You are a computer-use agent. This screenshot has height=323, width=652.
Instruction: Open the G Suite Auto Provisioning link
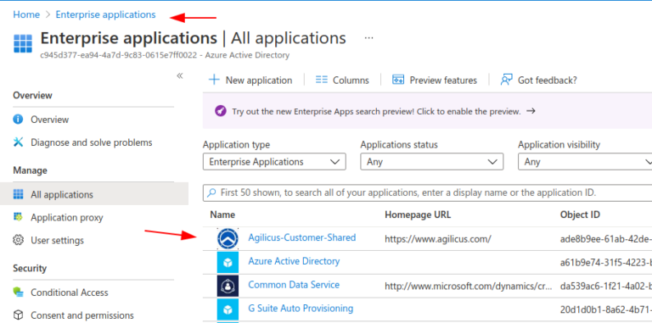tap(301, 309)
